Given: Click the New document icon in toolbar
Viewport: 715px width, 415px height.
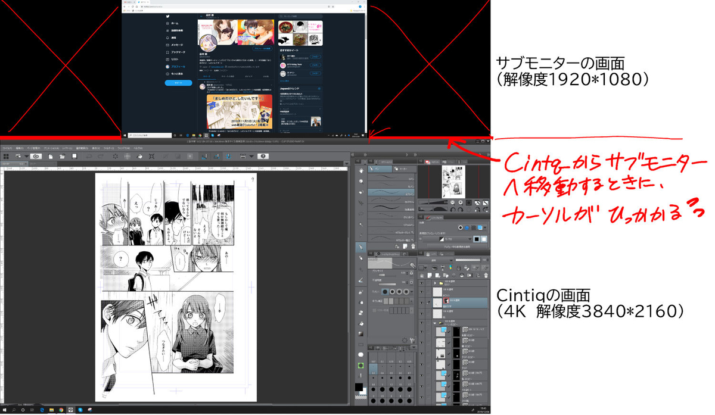Looking at the screenshot, I should pyautogui.click(x=51, y=156).
